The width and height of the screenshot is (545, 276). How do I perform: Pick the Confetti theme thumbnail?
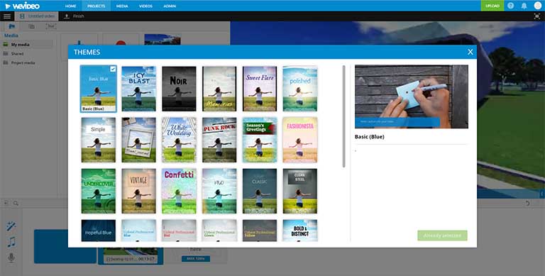point(179,191)
